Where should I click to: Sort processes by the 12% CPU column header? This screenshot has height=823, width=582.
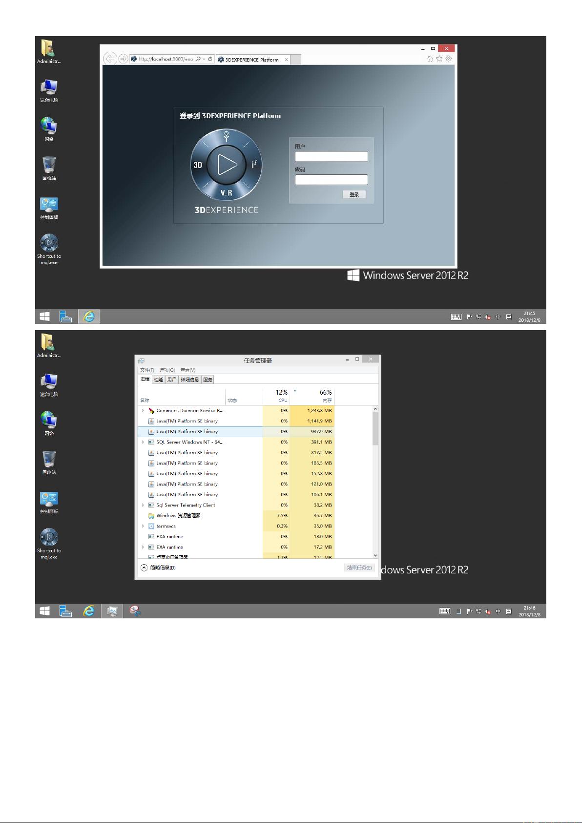click(276, 396)
